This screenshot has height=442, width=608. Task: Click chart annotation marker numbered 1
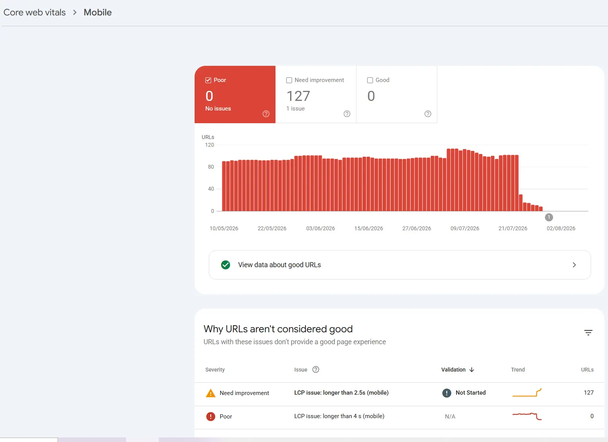[x=549, y=217]
